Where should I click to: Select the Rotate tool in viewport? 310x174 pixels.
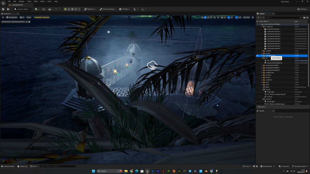[208, 17]
